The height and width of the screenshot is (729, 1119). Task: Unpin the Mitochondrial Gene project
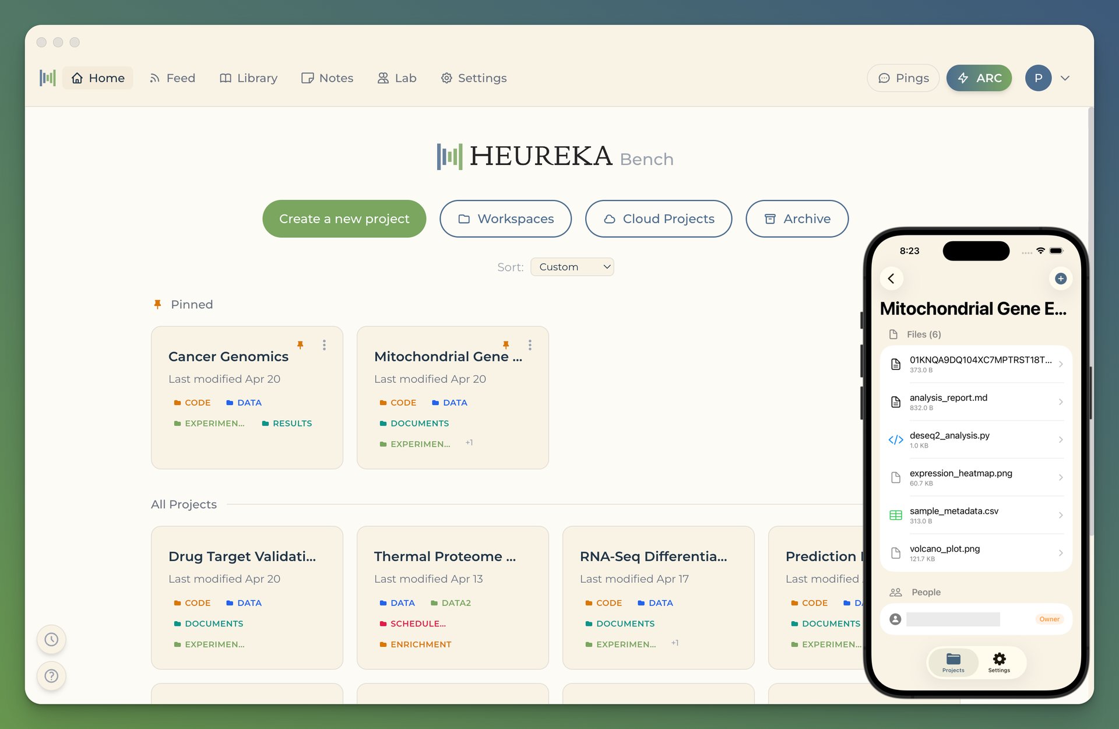pyautogui.click(x=506, y=344)
